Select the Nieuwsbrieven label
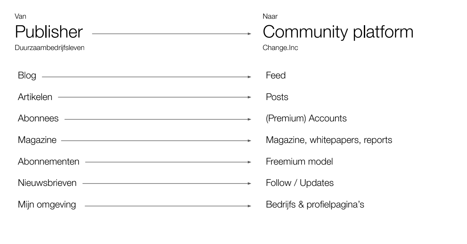The width and height of the screenshot is (467, 244). 47,183
